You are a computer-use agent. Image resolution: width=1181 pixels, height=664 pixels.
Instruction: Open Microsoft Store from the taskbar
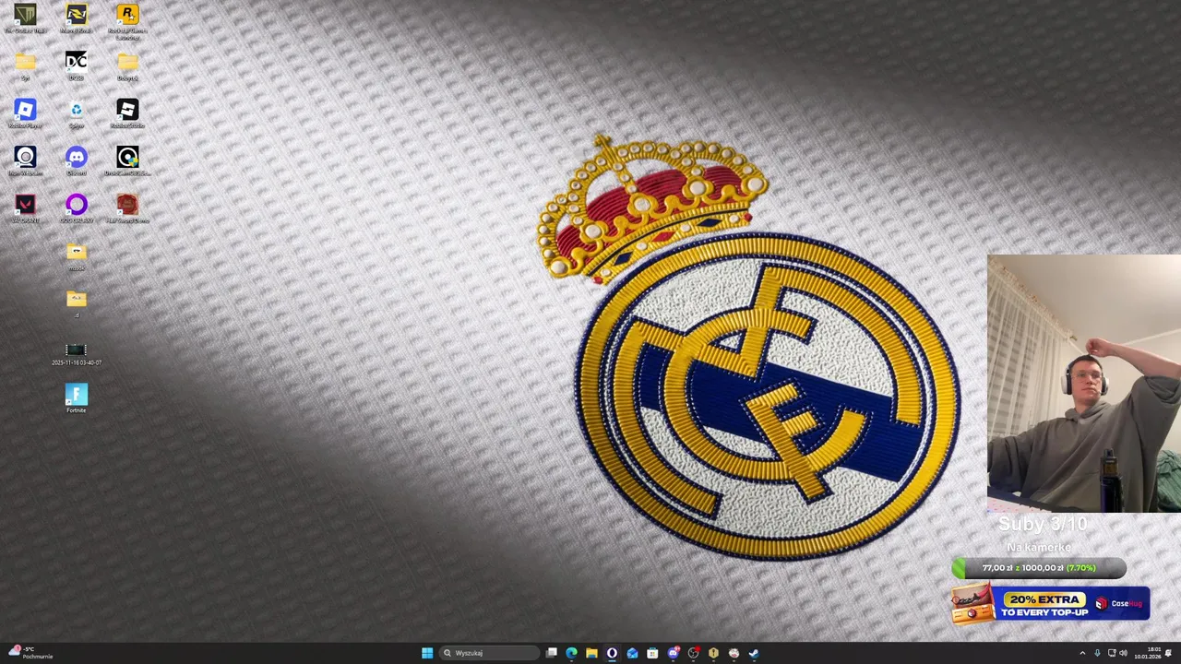(x=652, y=653)
